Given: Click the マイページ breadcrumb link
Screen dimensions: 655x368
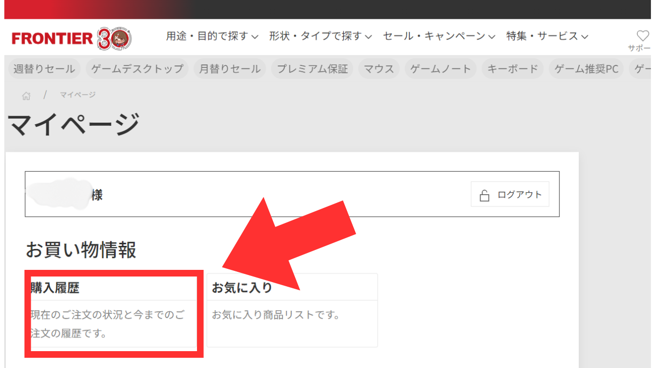Looking at the screenshot, I should coord(77,95).
